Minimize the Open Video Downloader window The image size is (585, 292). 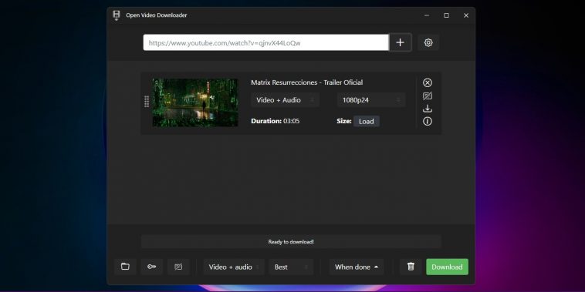(427, 15)
